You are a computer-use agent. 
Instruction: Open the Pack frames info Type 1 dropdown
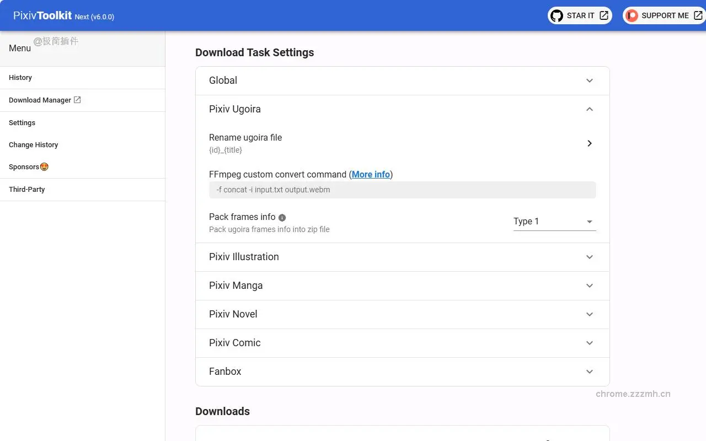coord(553,221)
